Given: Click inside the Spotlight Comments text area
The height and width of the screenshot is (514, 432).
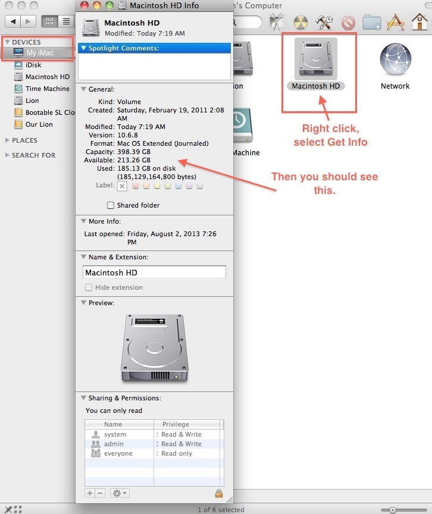Looking at the screenshot, I should tap(154, 66).
